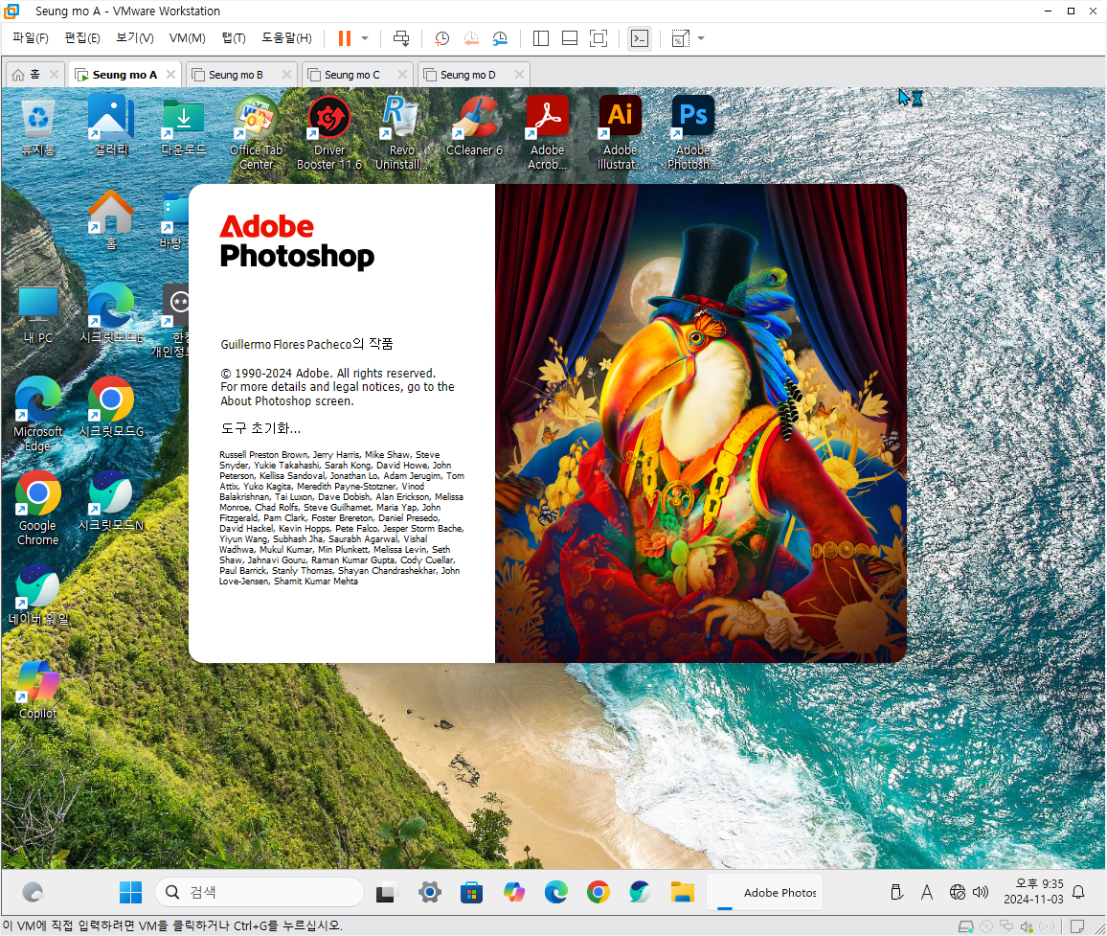The height and width of the screenshot is (936, 1107).
Task: Select the 휴지통 recycle bin icon
Action: tap(38, 127)
